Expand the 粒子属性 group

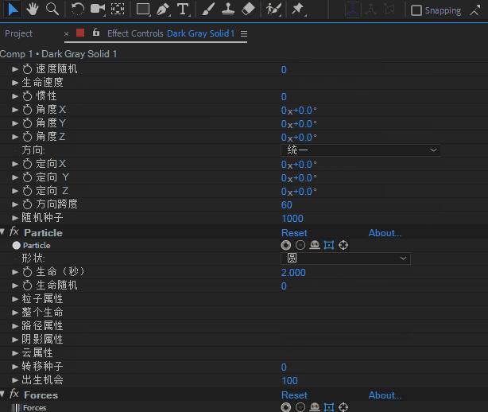[15, 299]
